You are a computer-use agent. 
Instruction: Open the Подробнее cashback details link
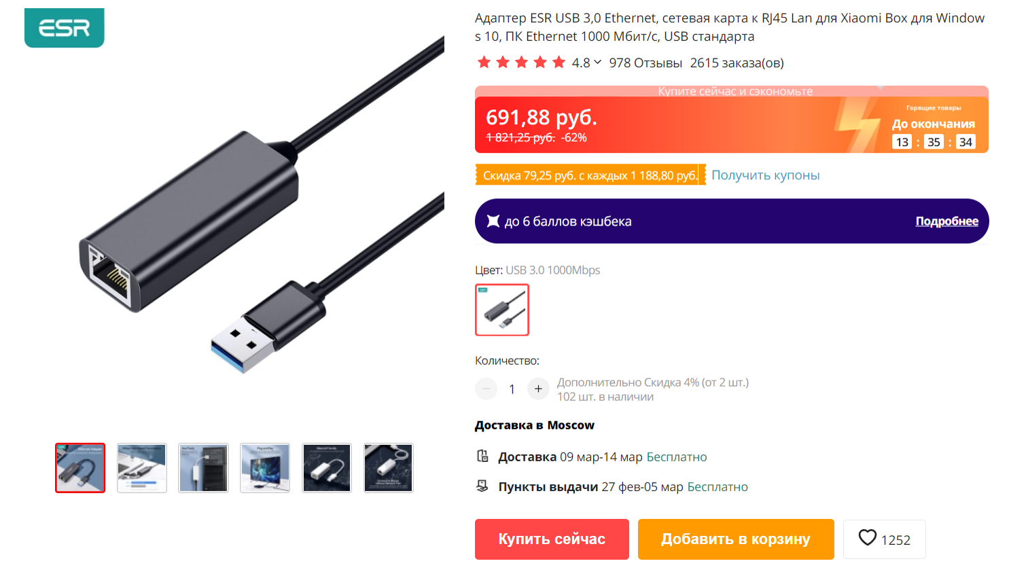(946, 221)
